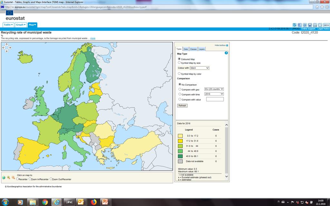Open the Graph dropdown menu
This screenshot has width=330, height=206.
21,25
